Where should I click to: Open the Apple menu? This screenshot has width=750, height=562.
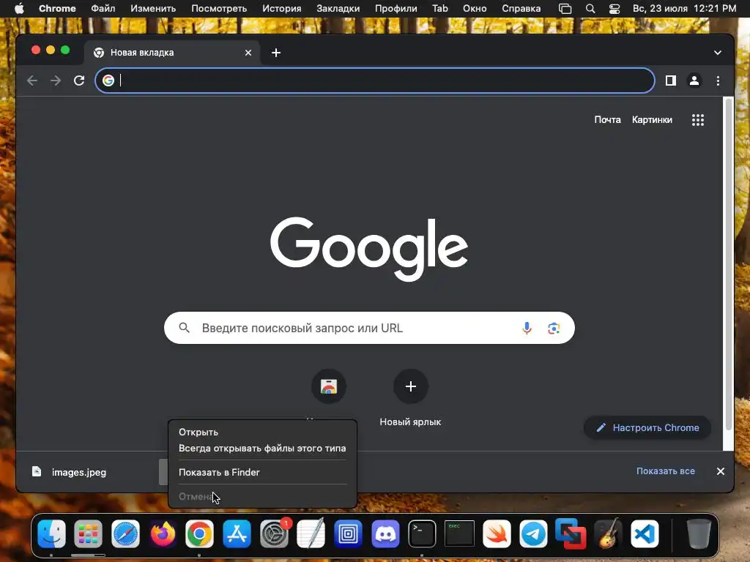(x=19, y=9)
